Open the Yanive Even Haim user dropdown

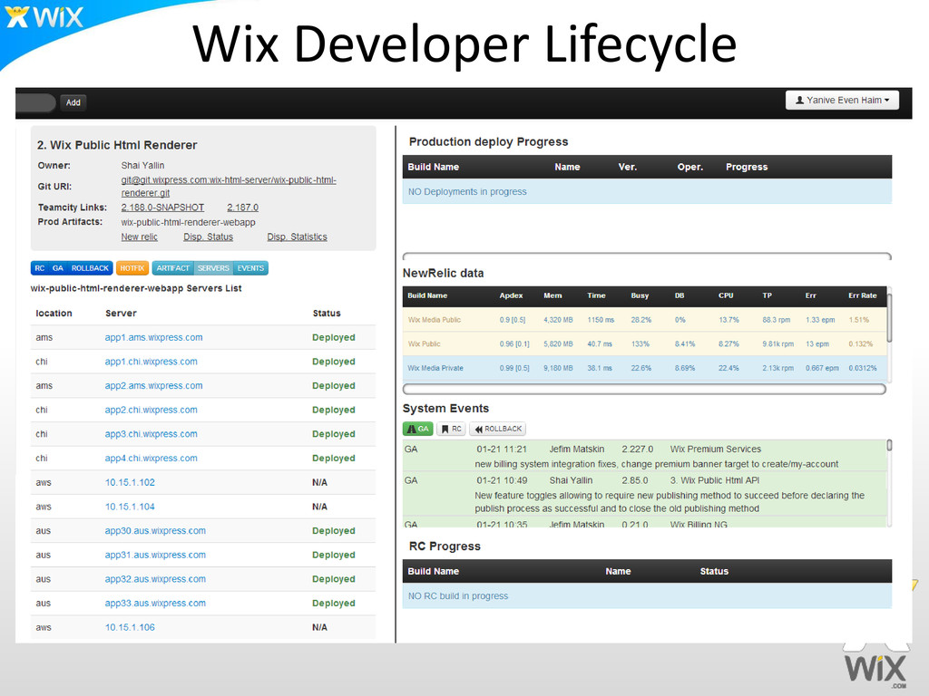pyautogui.click(x=842, y=100)
